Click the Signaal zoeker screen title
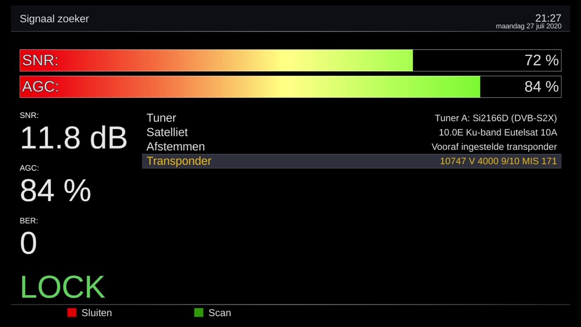 [54, 19]
